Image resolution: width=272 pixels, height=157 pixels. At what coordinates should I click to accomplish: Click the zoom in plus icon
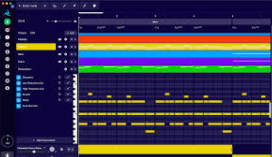75,21
